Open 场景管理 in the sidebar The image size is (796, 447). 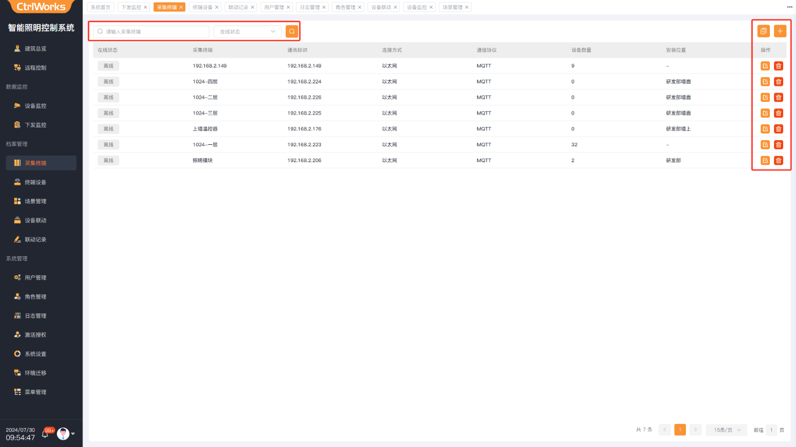pyautogui.click(x=35, y=202)
